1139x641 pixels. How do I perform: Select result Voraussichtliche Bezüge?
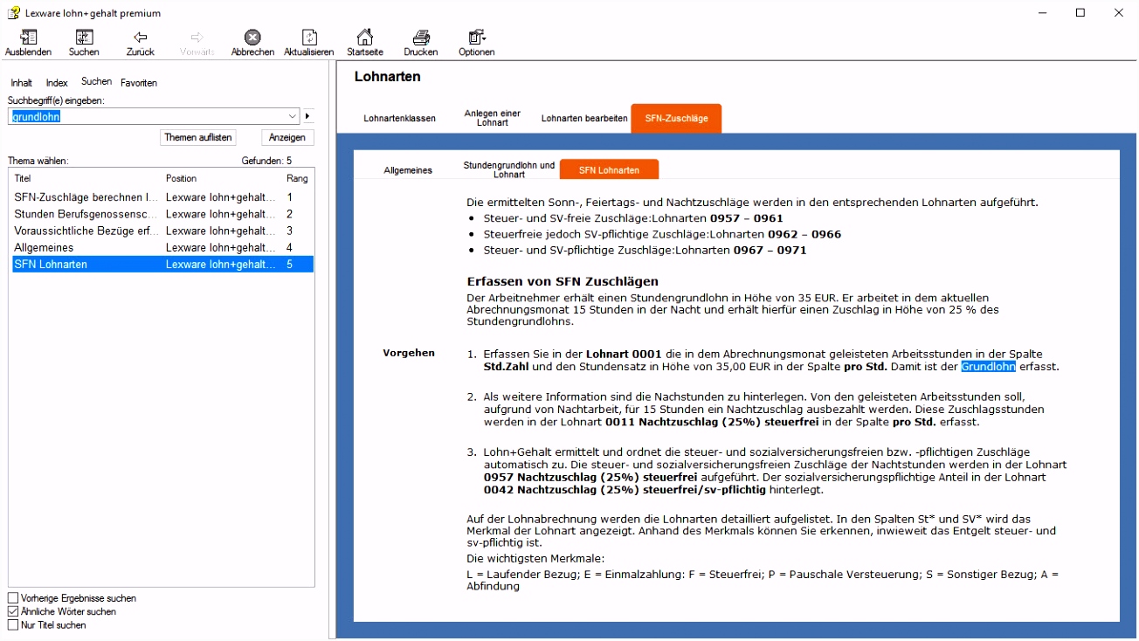162,231
